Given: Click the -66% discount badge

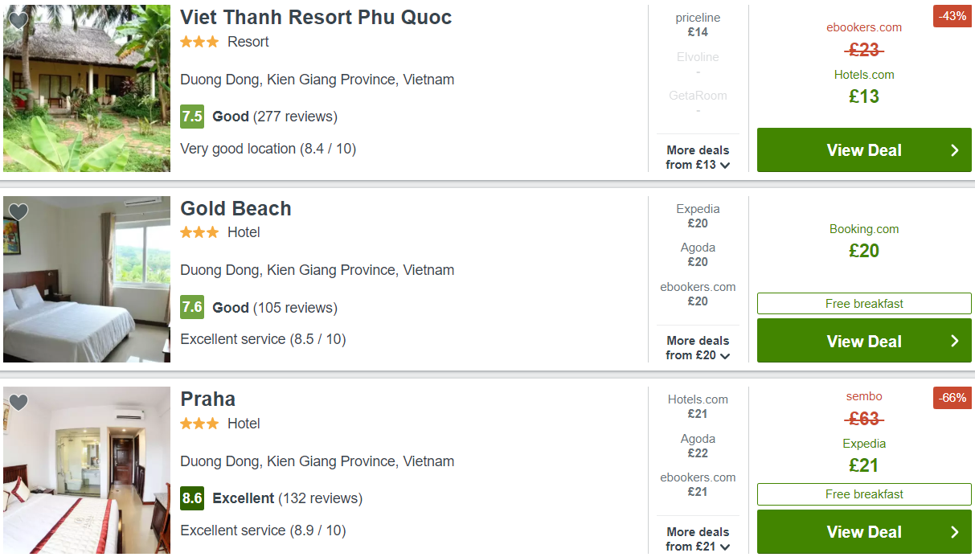Looking at the screenshot, I should click(x=952, y=398).
